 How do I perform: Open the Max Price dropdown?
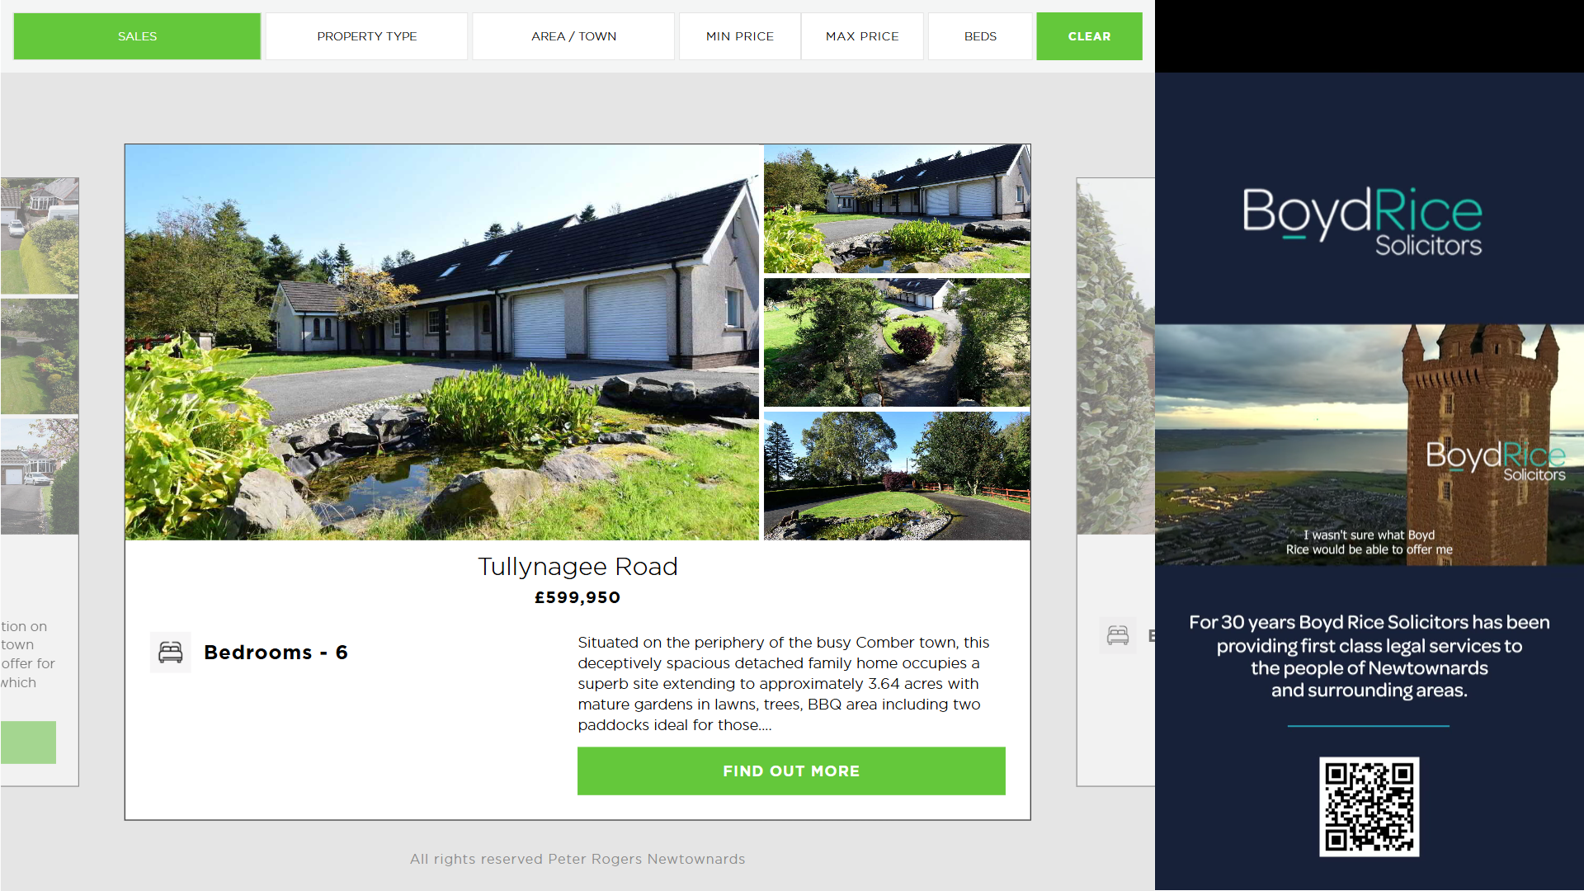click(862, 36)
